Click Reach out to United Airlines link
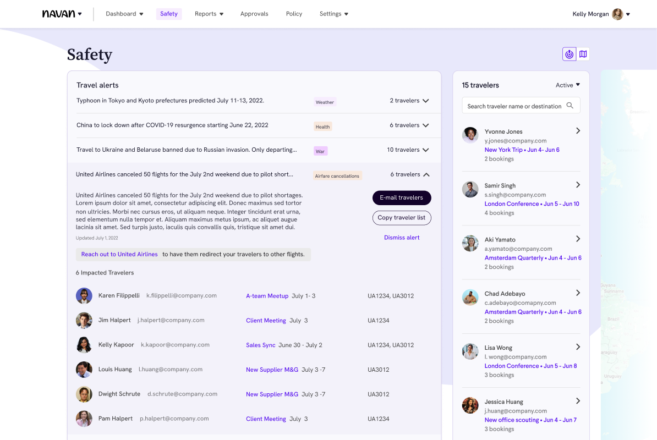This screenshot has width=657, height=440. pos(119,254)
